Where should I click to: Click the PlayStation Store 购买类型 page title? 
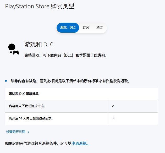click(x=40, y=6)
